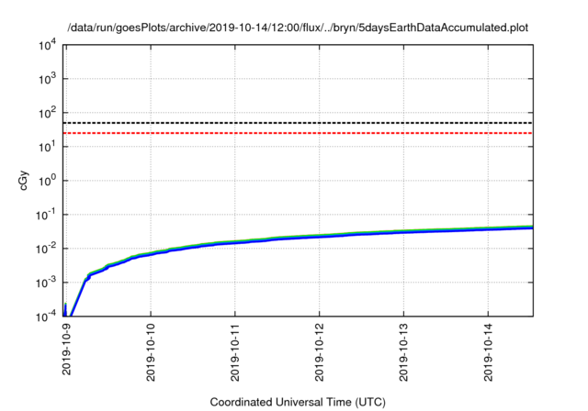Click the 10^3 y-axis tick label
Screen dimensions: 588x411
pos(47,79)
